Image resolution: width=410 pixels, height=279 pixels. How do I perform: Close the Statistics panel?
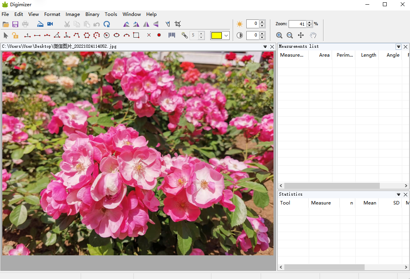[406, 194]
